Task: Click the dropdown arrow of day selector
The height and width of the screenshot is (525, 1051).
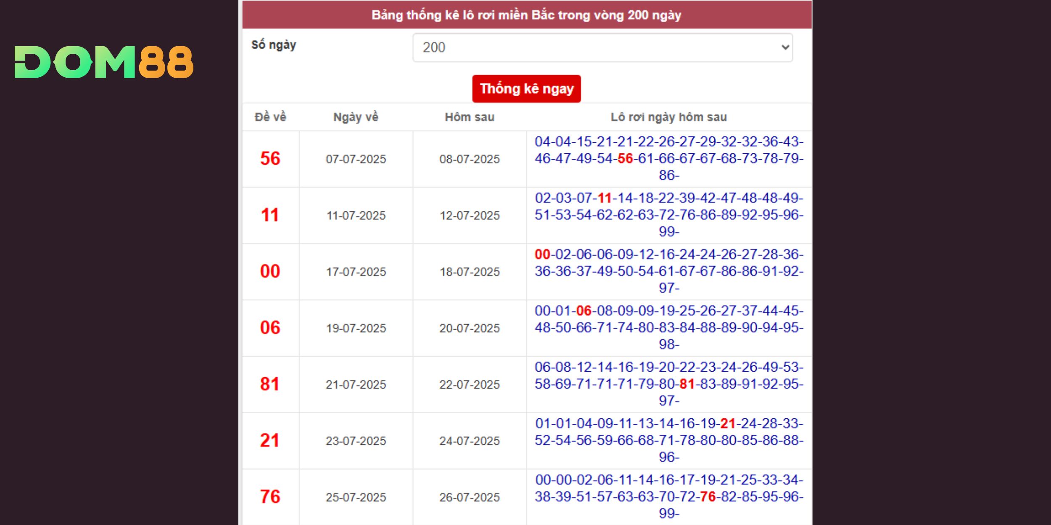Action: (x=784, y=47)
